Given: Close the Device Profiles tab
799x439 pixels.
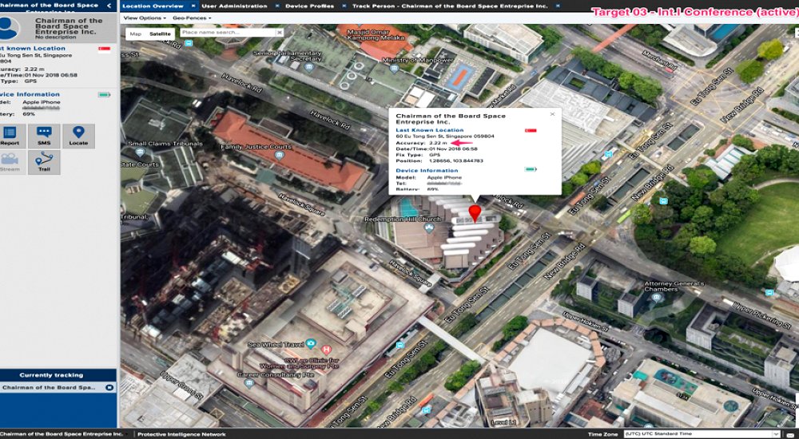Looking at the screenshot, I should click(x=343, y=6).
